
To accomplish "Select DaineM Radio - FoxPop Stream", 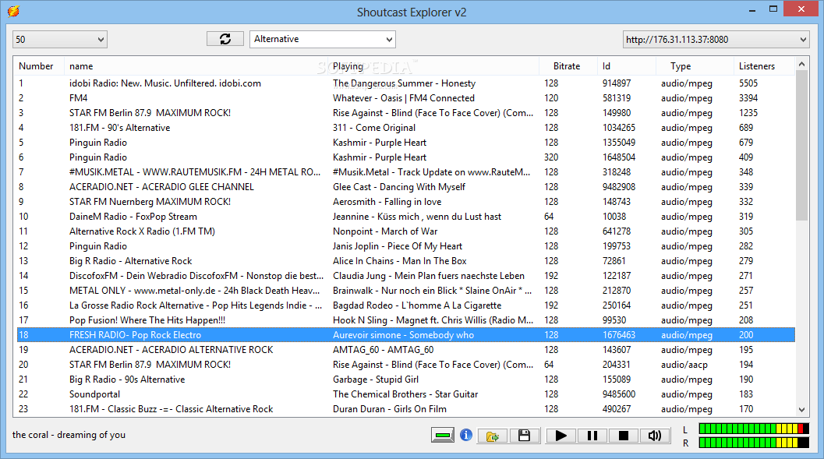I will (405, 217).
